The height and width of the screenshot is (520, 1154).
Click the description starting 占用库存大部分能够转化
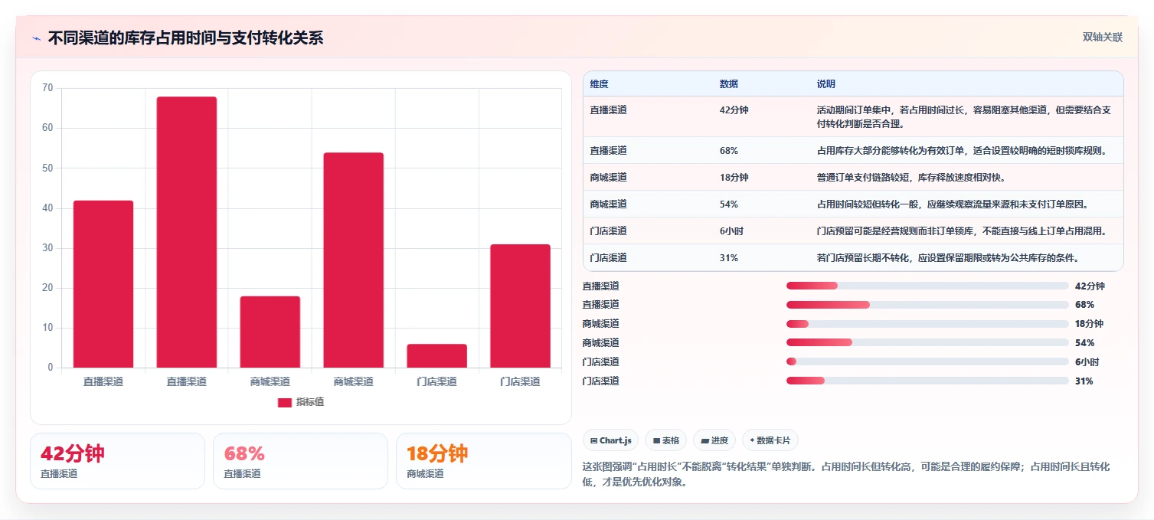click(x=962, y=150)
